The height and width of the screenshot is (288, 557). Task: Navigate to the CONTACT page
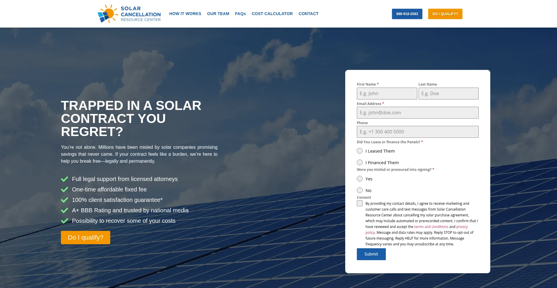click(308, 14)
